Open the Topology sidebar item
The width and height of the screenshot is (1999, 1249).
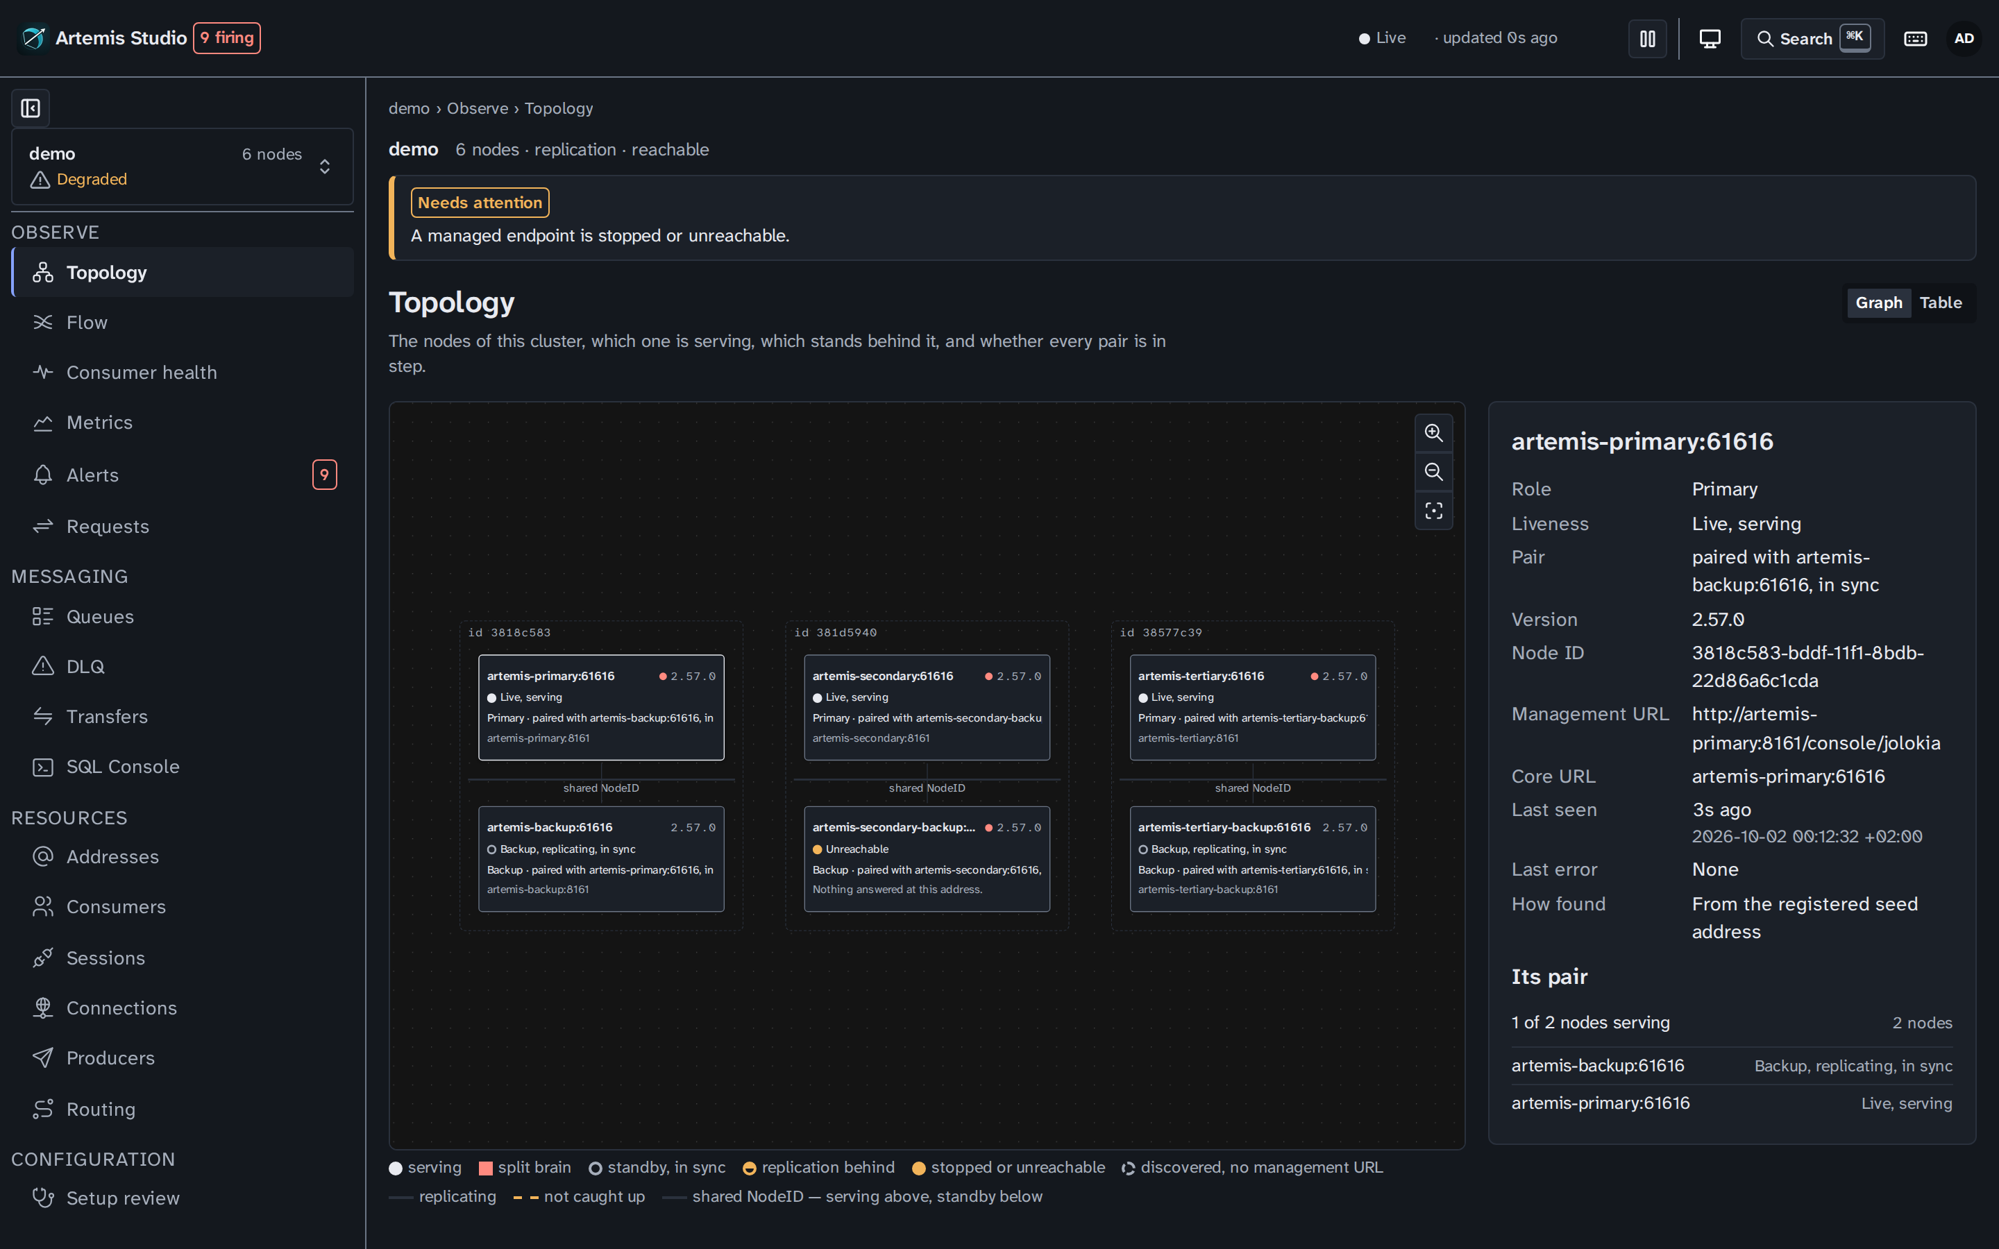[x=183, y=272]
